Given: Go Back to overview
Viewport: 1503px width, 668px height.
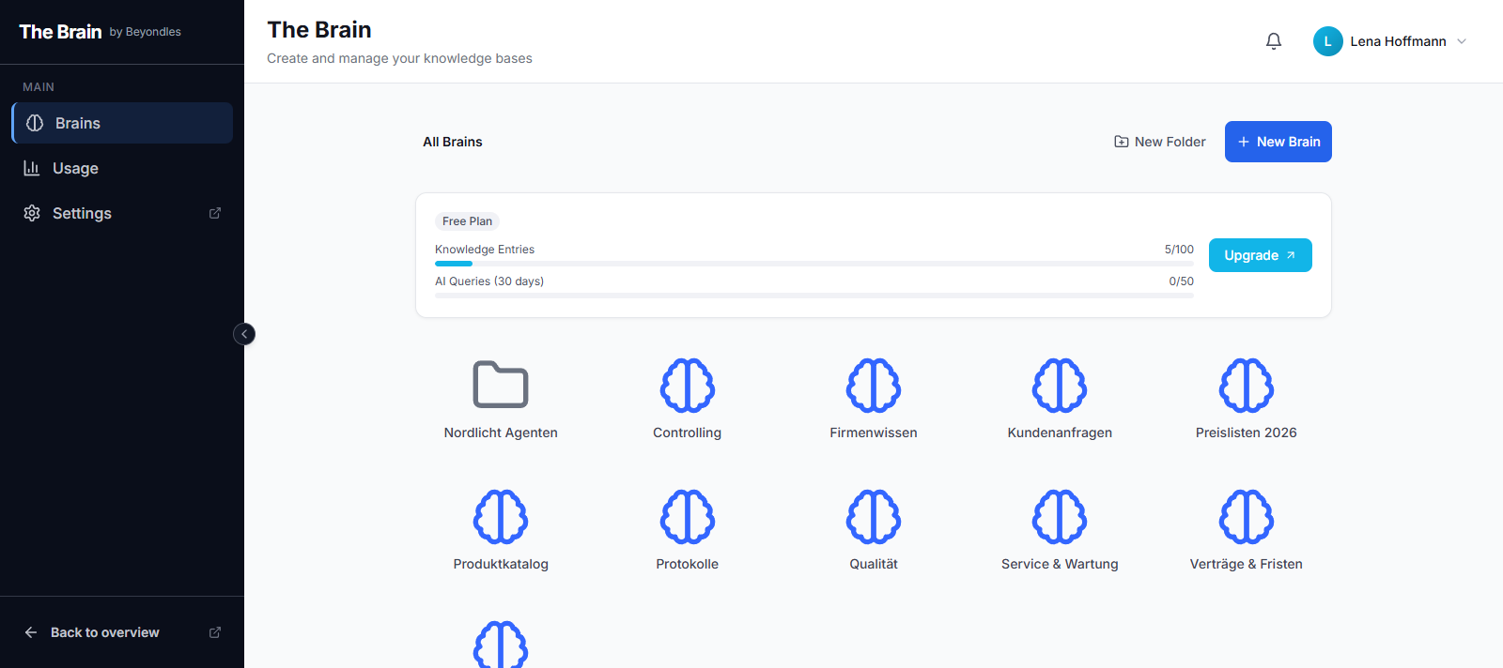Looking at the screenshot, I should tap(122, 632).
